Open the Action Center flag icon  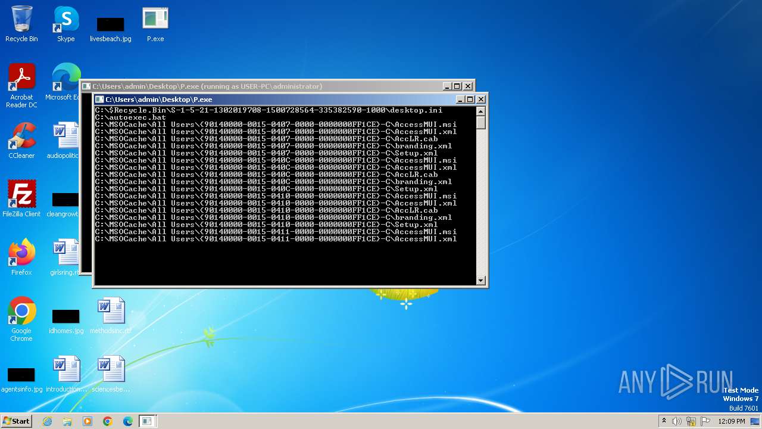point(705,421)
